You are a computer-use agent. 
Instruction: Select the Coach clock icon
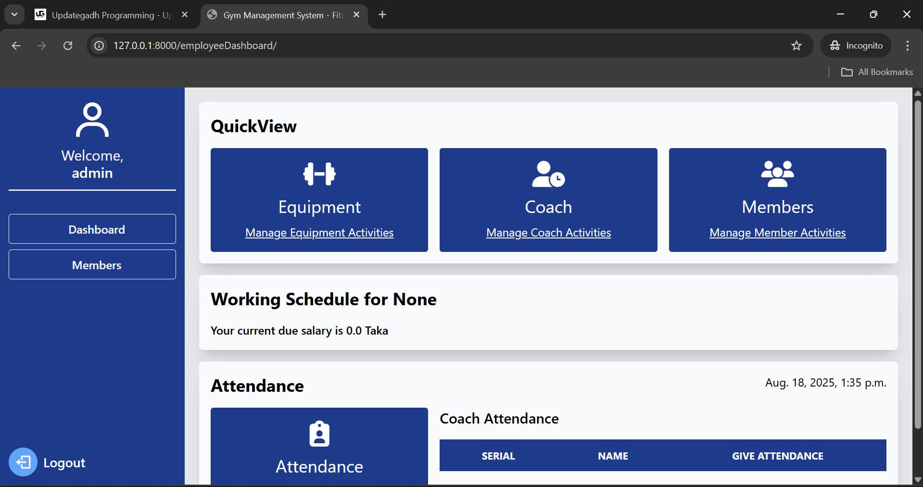[x=548, y=174]
